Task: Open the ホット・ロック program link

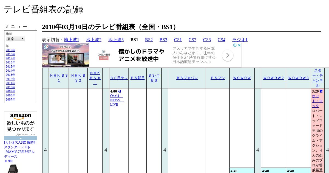Action: tap(317, 101)
